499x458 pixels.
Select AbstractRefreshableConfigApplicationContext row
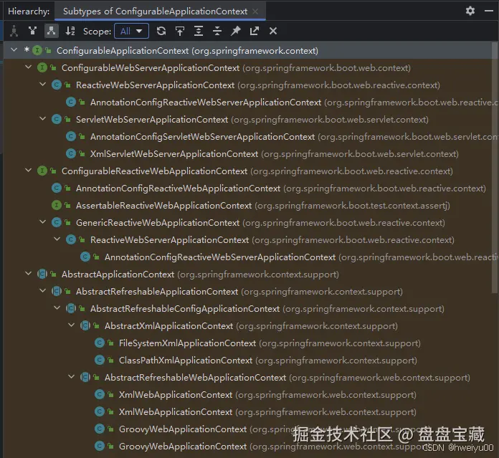click(247, 308)
